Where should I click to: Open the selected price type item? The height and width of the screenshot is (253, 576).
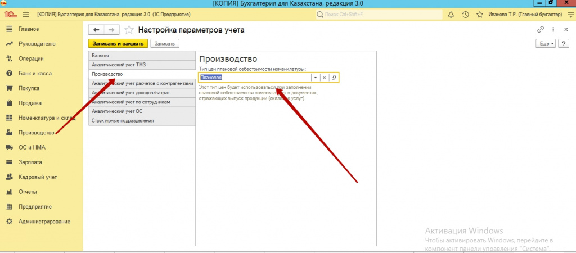[334, 78]
